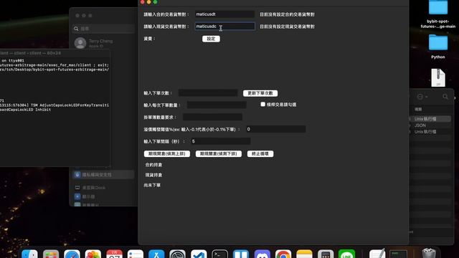Open Terminal from the Dock

coord(220,254)
